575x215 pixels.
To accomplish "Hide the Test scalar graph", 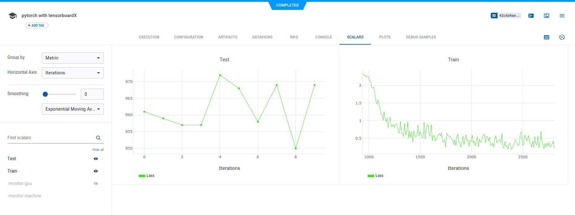I will (96, 159).
